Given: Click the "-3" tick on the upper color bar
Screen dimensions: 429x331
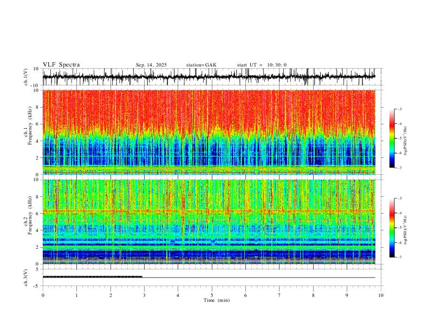Looking at the screenshot, I should tap(400, 109).
